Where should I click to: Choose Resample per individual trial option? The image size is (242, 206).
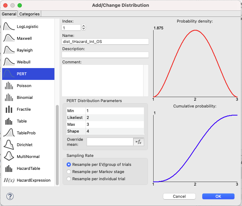coord(69,179)
